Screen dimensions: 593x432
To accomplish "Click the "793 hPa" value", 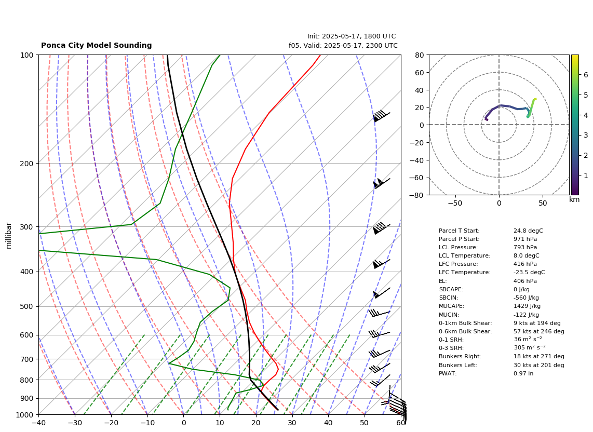I will (x=525, y=247).
